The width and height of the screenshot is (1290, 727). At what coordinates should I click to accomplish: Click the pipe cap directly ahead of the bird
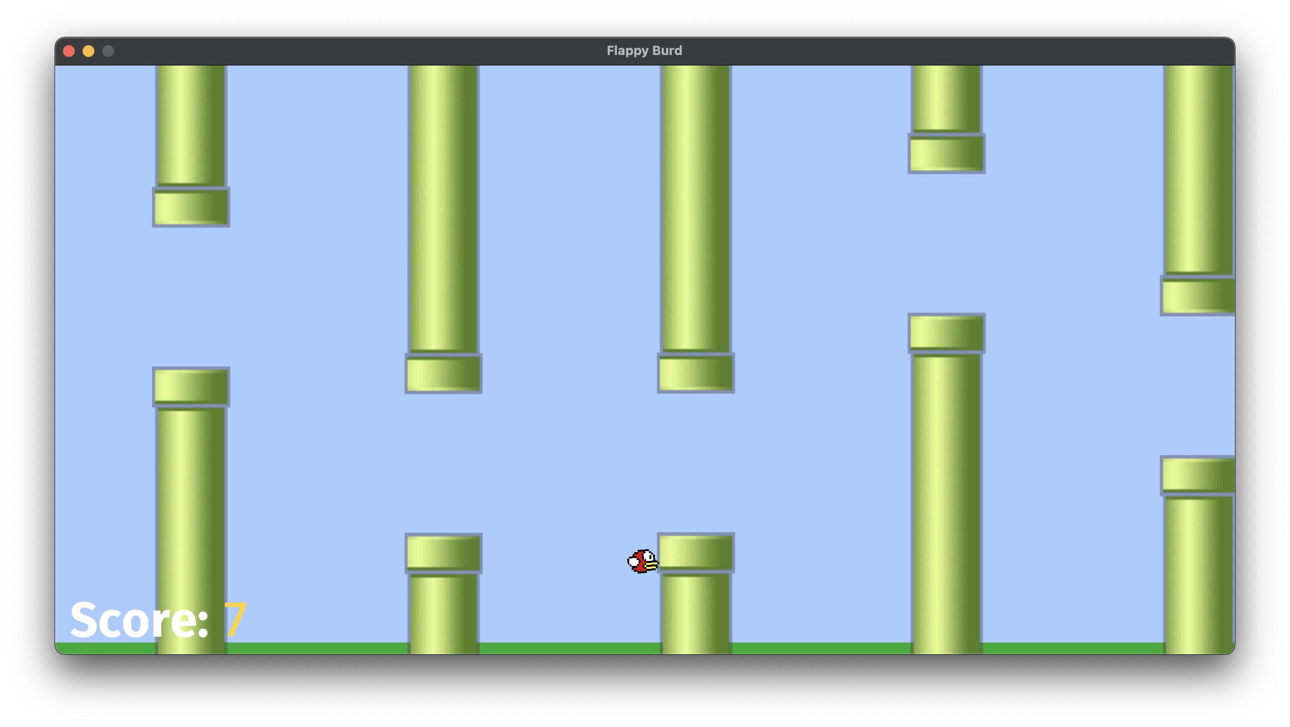[x=696, y=553]
